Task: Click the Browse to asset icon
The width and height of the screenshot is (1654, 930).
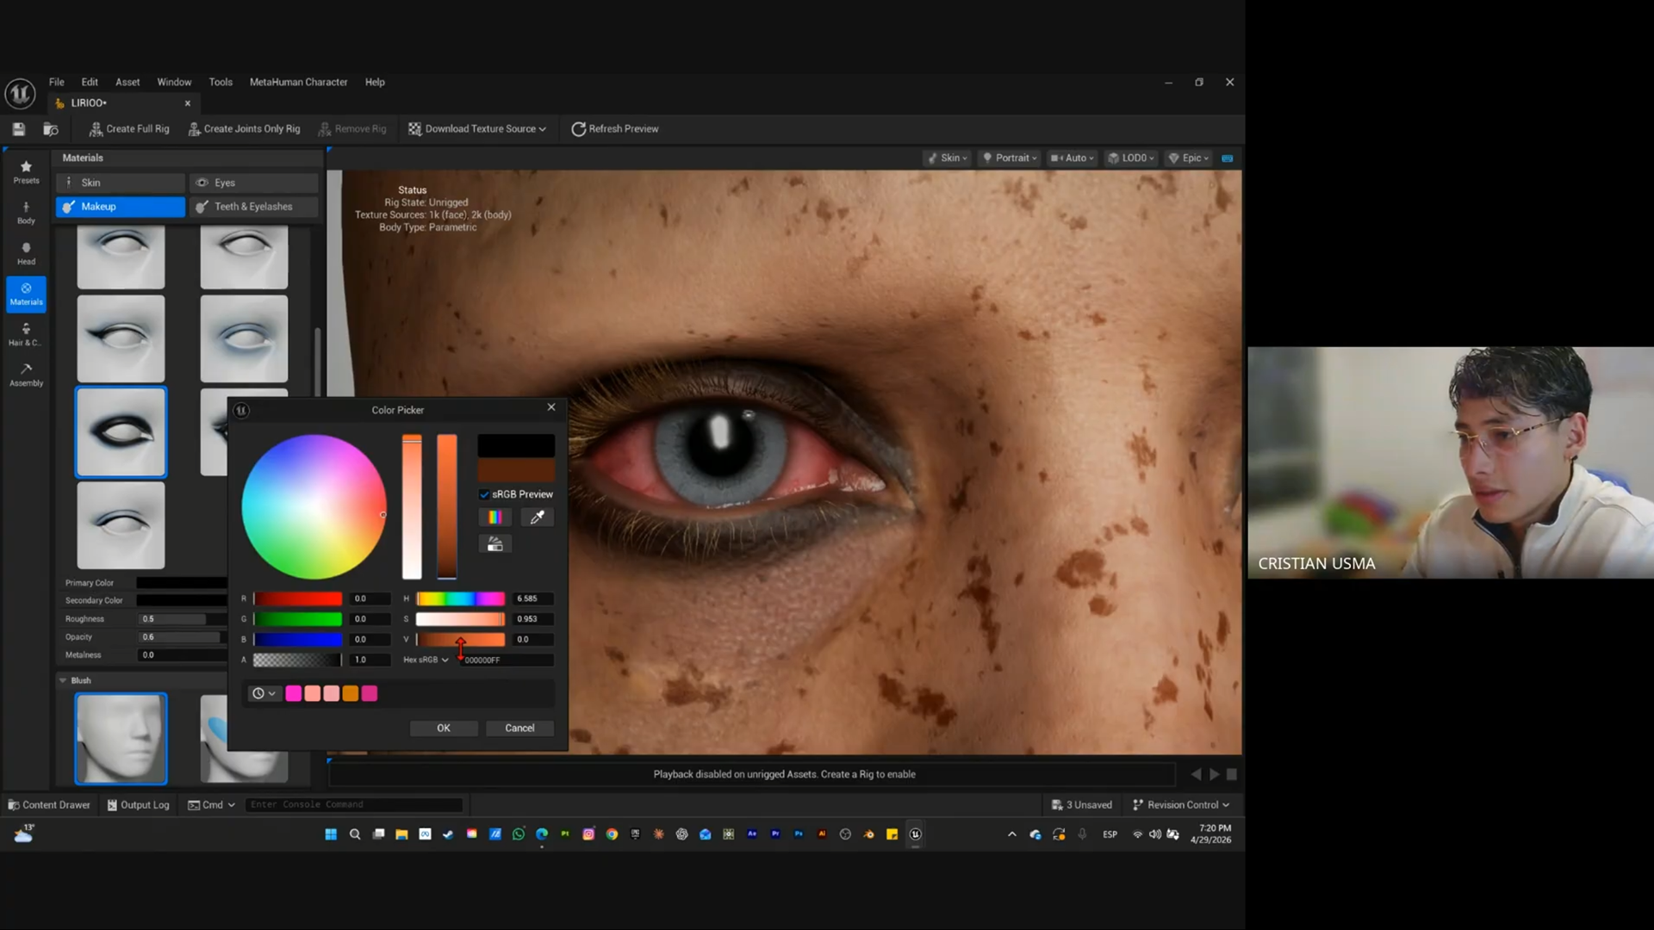Action: (51, 129)
